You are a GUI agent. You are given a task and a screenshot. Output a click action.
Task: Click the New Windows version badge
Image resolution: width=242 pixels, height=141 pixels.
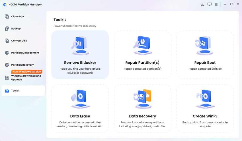point(27,72)
